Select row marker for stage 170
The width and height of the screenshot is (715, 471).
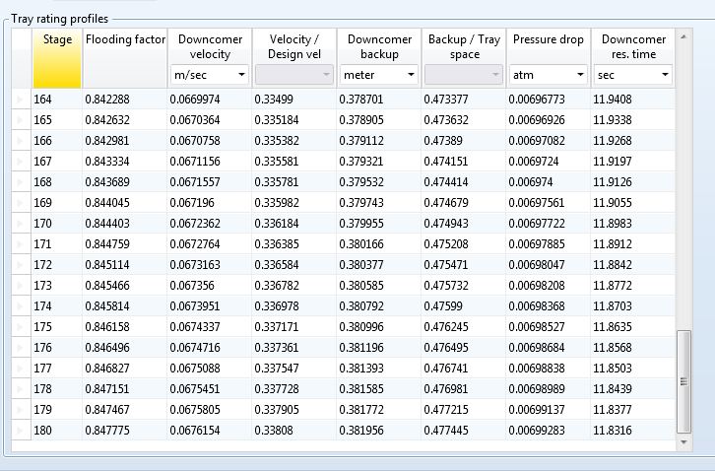21,223
